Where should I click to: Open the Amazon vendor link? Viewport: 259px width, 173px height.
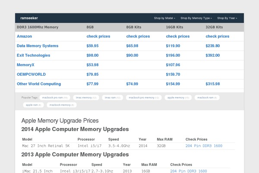tap(24, 36)
